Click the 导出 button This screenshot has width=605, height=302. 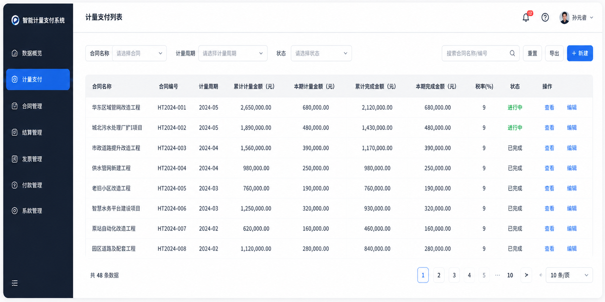pos(554,53)
